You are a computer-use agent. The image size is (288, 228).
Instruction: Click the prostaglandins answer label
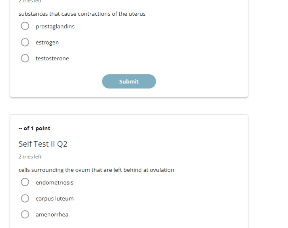tap(55, 27)
